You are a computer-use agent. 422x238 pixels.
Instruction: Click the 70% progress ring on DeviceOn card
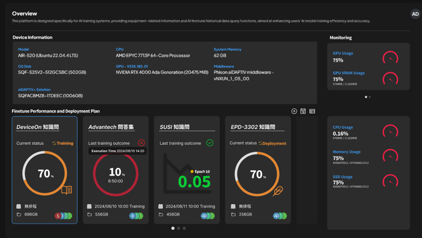click(x=44, y=174)
